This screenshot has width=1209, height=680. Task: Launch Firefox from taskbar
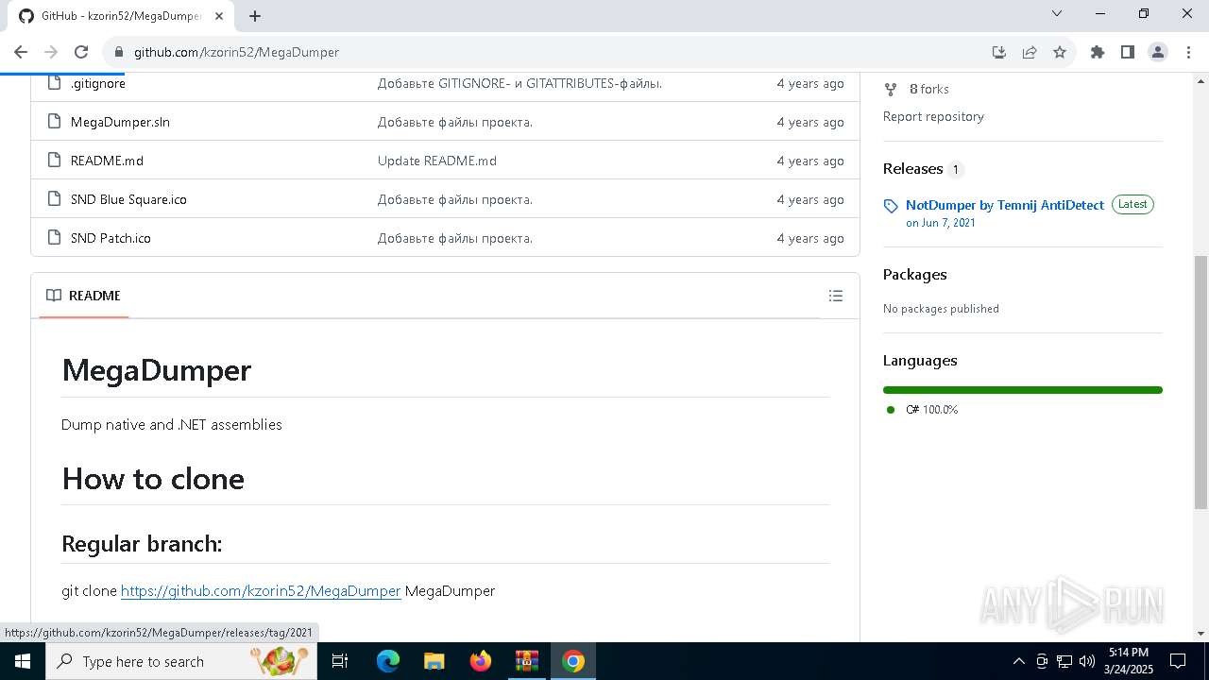480,661
